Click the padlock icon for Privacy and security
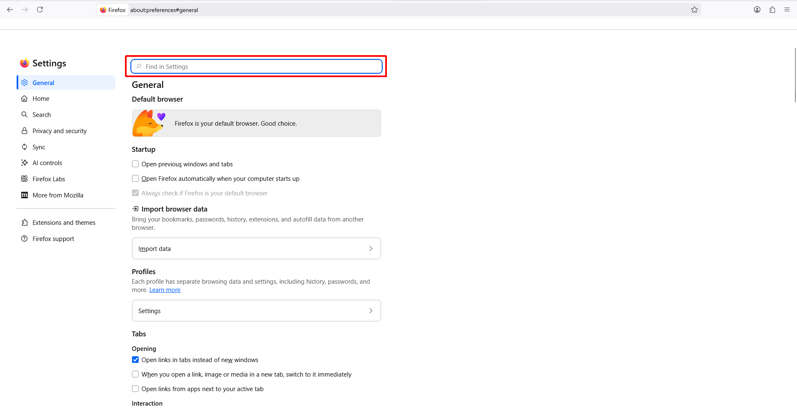 [x=24, y=131]
